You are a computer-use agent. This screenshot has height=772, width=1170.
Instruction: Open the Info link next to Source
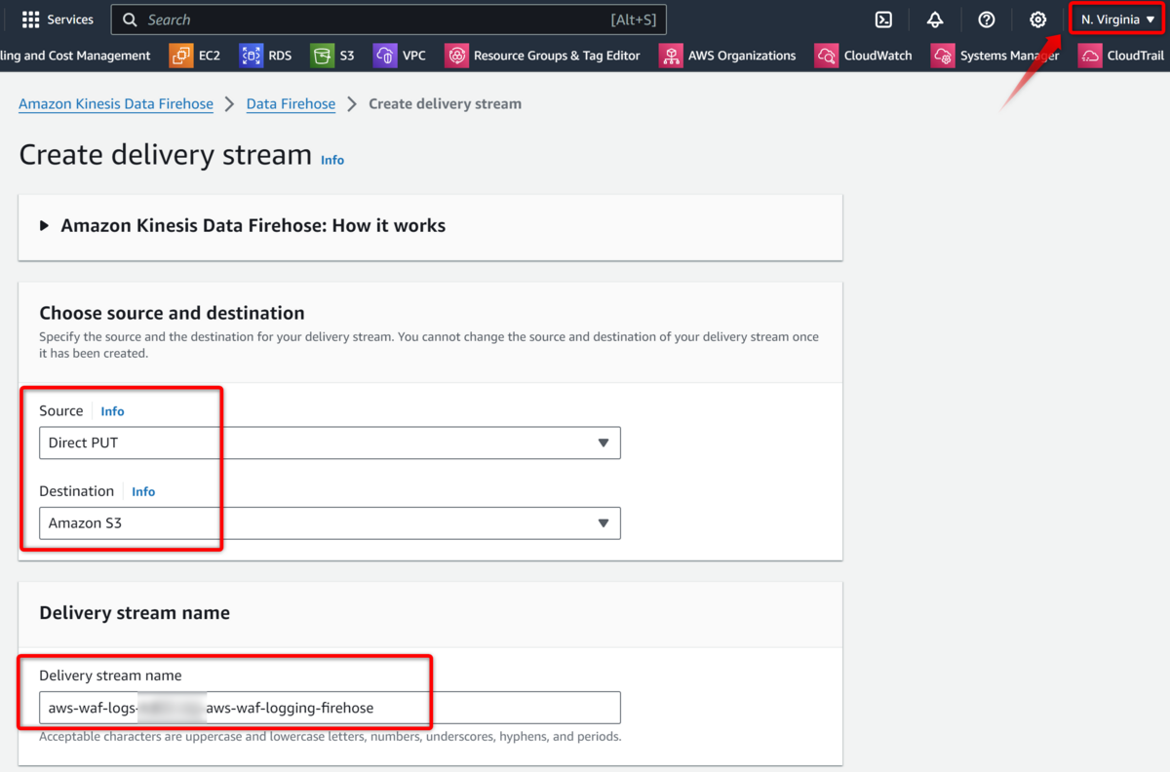[x=112, y=411]
